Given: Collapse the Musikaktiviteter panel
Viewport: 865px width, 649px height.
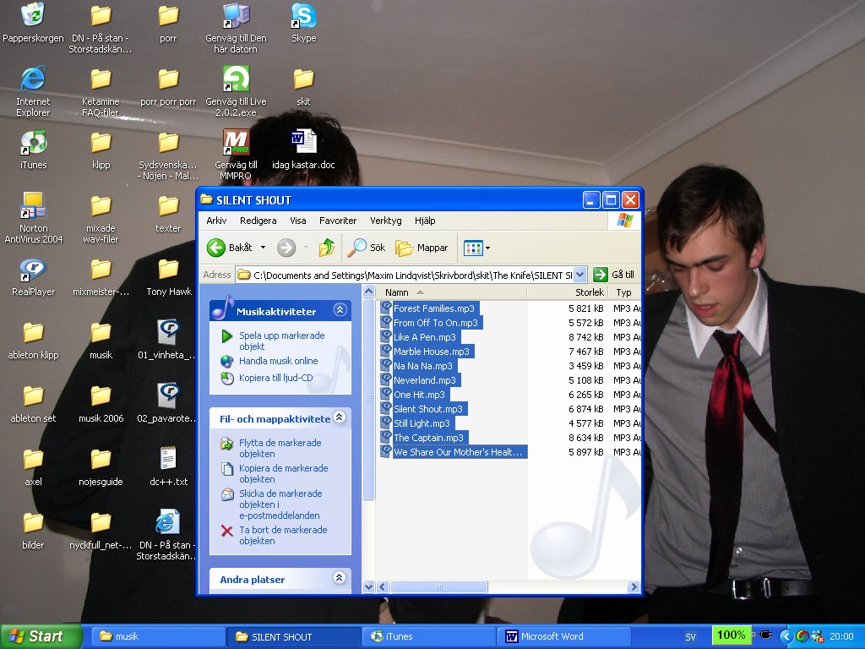Looking at the screenshot, I should (x=340, y=310).
